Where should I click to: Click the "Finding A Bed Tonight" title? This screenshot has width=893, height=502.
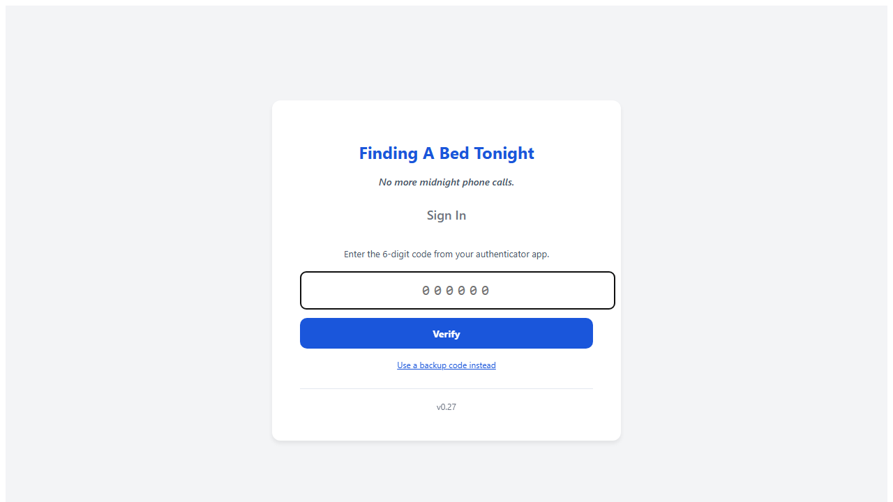coord(446,153)
